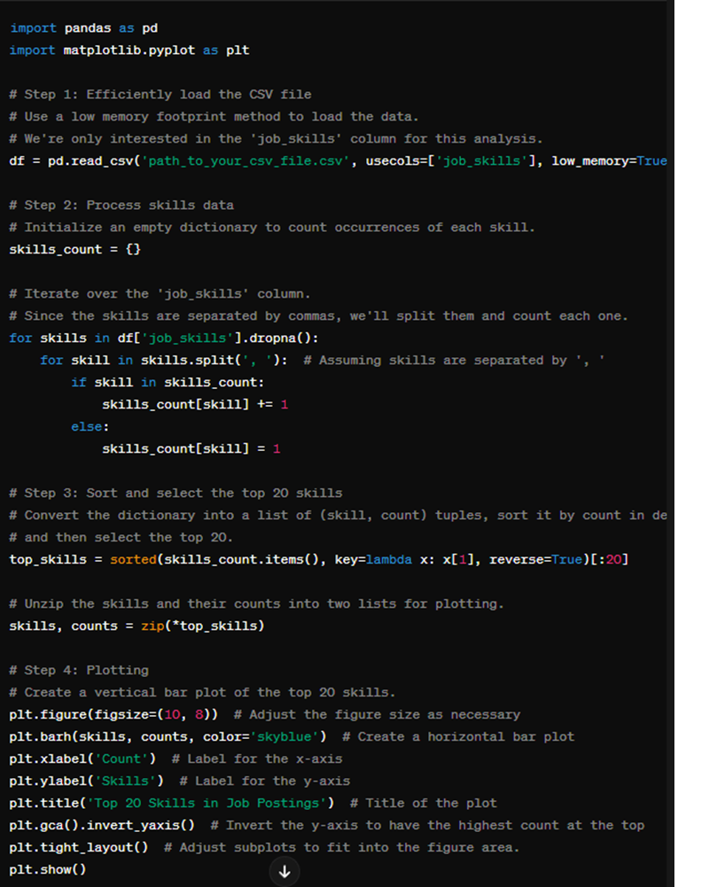Click the 'Step 2: Process skills data' comment
Image resolution: width=709 pixels, height=887 pixels.
pos(121,206)
